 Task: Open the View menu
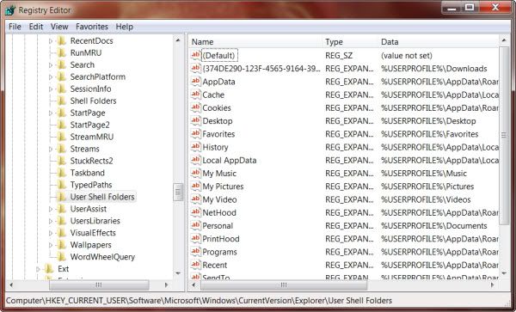[59, 27]
